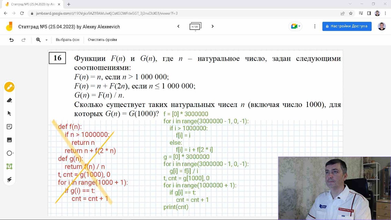Go to the next frame
The height and width of the screenshot is (220, 391).
point(213,26)
